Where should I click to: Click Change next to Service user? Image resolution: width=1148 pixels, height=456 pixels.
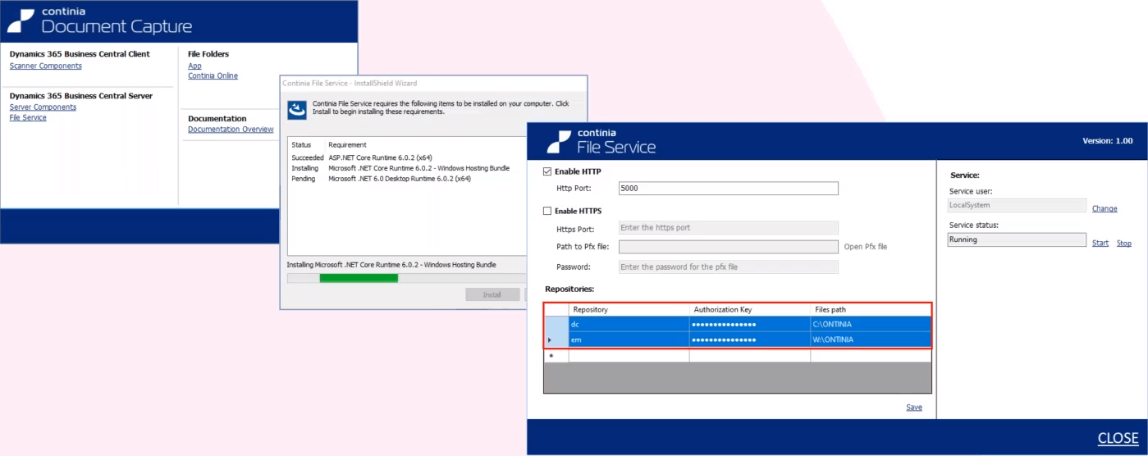pyautogui.click(x=1104, y=208)
